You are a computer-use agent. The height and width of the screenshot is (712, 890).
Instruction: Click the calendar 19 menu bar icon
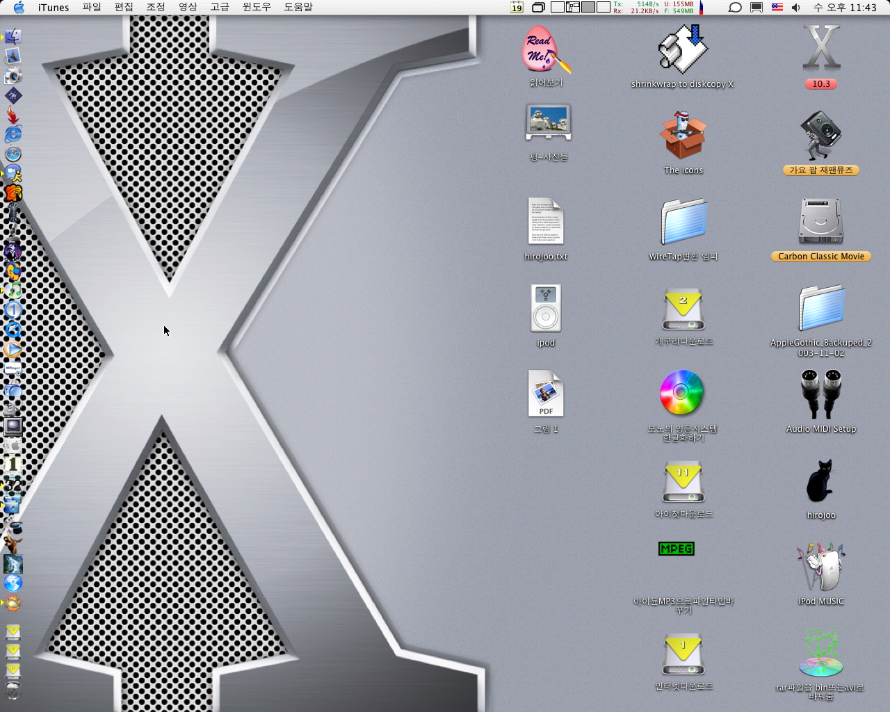tap(517, 8)
